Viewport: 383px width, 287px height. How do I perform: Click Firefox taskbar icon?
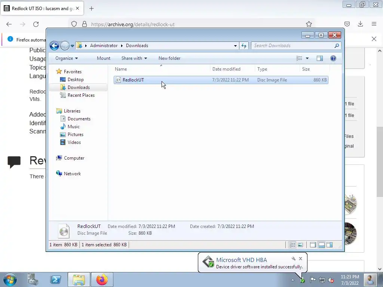pyautogui.click(x=102, y=280)
